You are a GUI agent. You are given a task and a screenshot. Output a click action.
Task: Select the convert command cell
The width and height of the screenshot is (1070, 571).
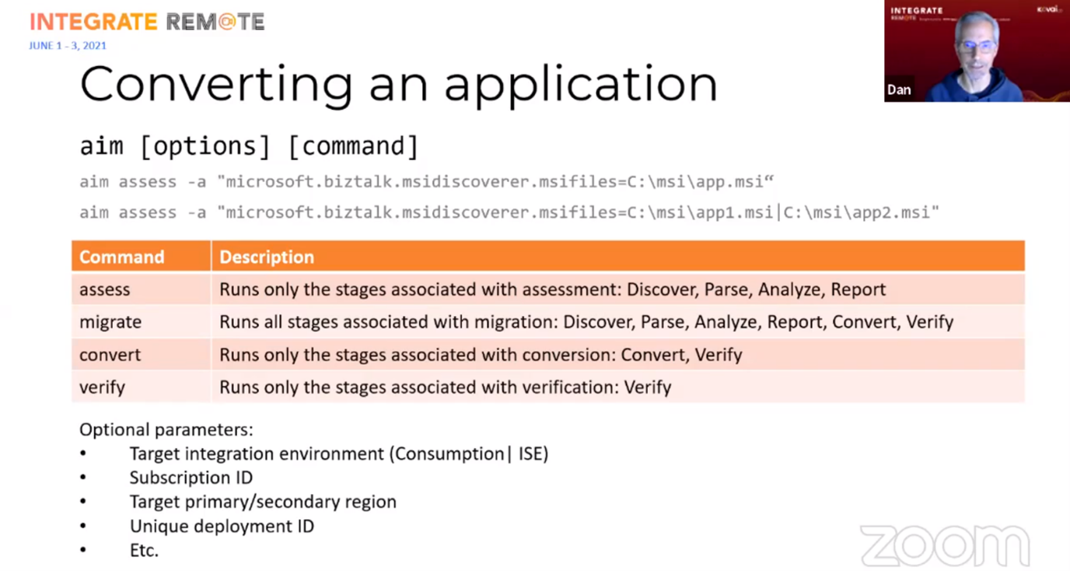(x=110, y=355)
